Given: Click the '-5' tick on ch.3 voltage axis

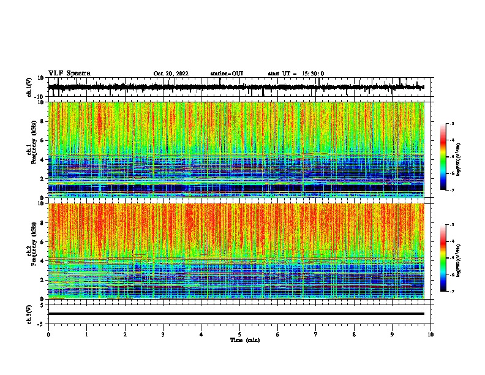Looking at the screenshot, I should 41,324.
